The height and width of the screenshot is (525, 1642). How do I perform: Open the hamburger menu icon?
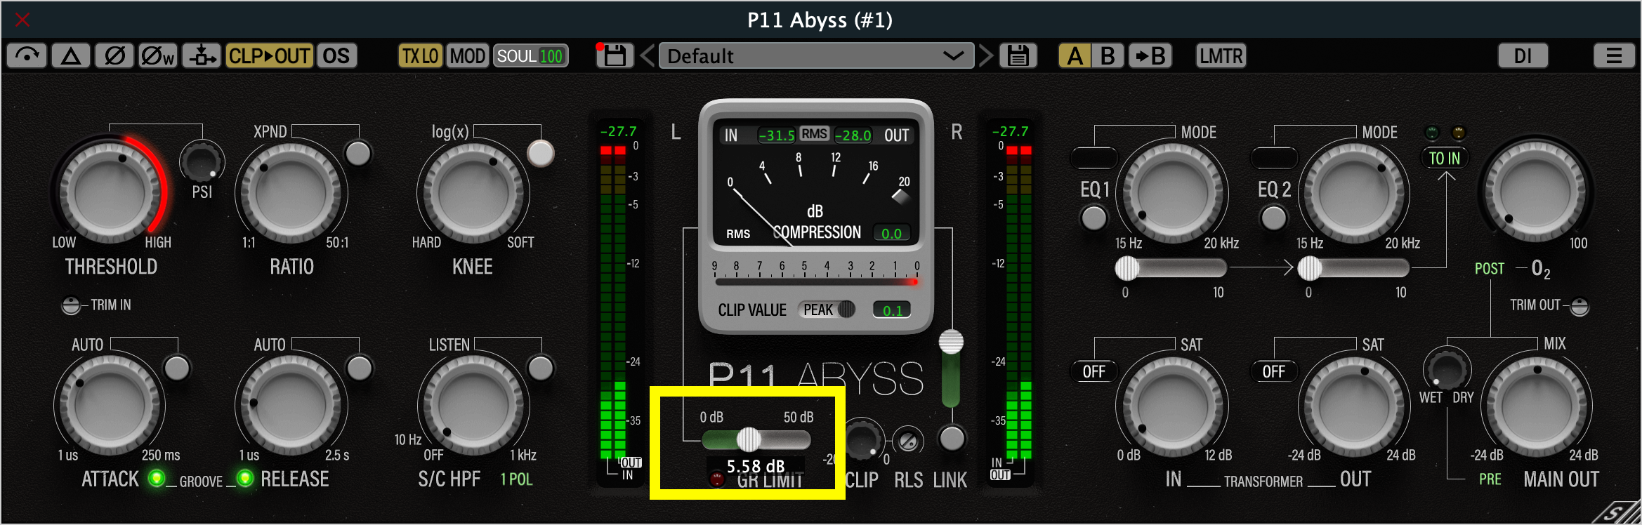tap(1614, 55)
